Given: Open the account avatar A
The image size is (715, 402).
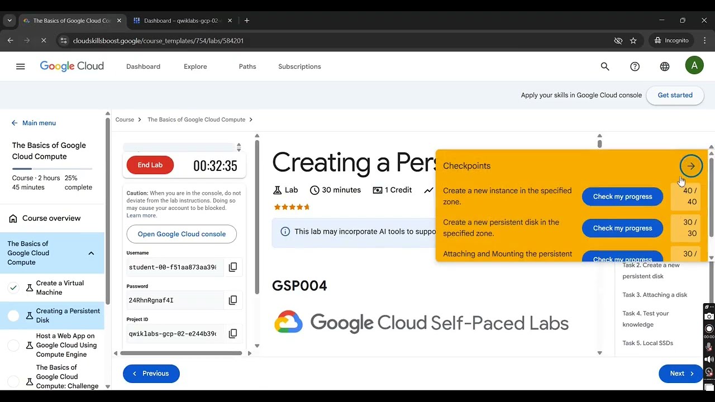Looking at the screenshot, I should (694, 66).
